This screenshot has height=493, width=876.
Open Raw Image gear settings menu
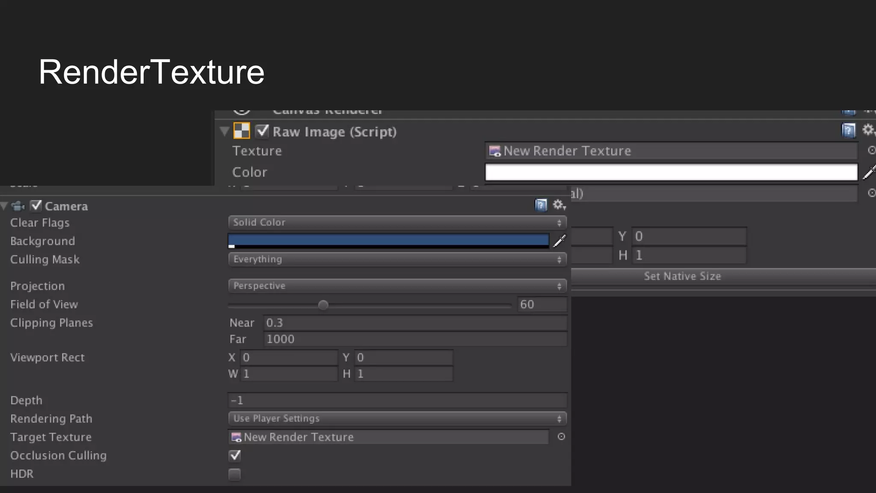(868, 130)
